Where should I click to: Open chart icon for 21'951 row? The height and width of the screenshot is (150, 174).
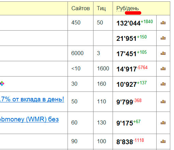[x=163, y=38]
